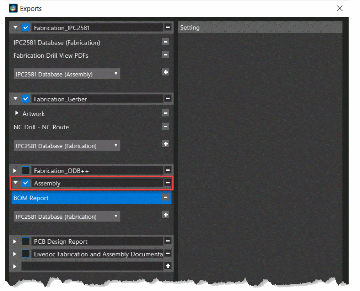Collapse the Fabrication_Gerber group
The height and width of the screenshot is (291, 360).
click(x=15, y=99)
